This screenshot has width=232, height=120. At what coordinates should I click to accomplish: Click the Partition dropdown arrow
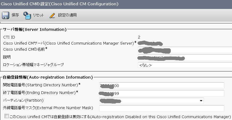click(x=201, y=101)
